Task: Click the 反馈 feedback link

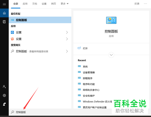Action: coord(137,4)
